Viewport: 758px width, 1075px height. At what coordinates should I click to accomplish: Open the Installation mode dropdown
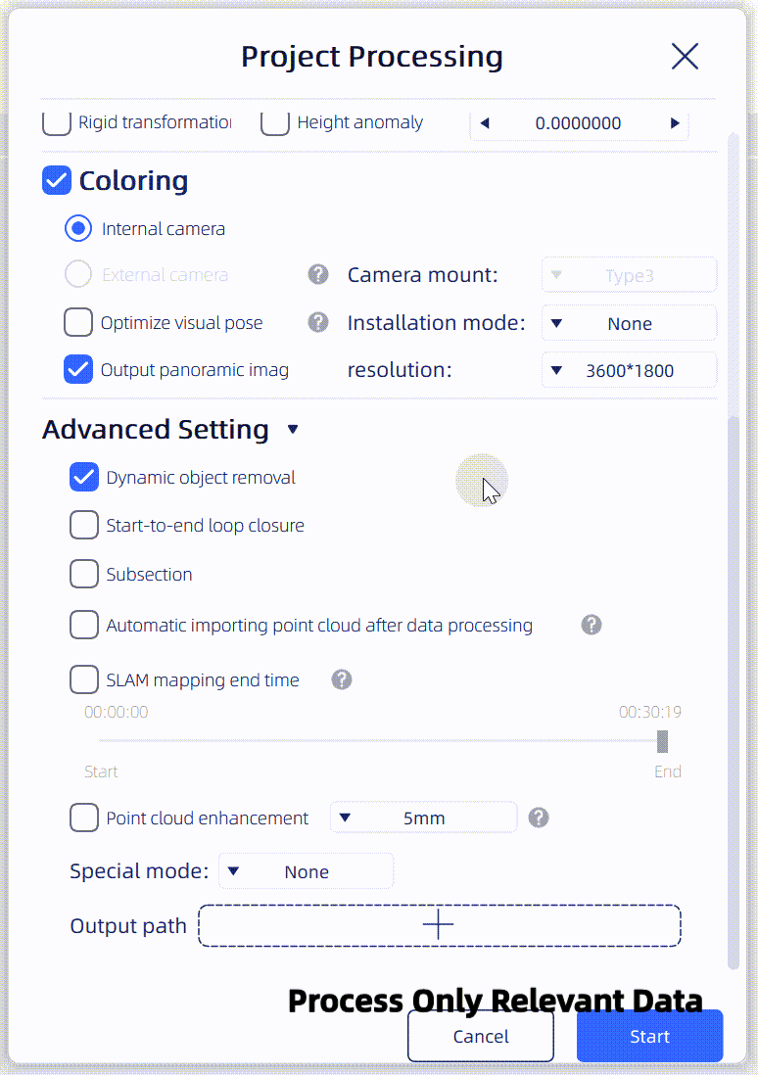pyautogui.click(x=629, y=323)
